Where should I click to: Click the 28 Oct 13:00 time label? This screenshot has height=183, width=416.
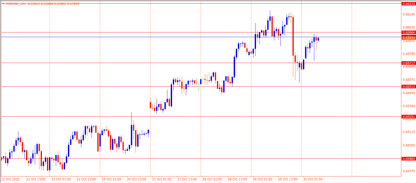[237, 179]
